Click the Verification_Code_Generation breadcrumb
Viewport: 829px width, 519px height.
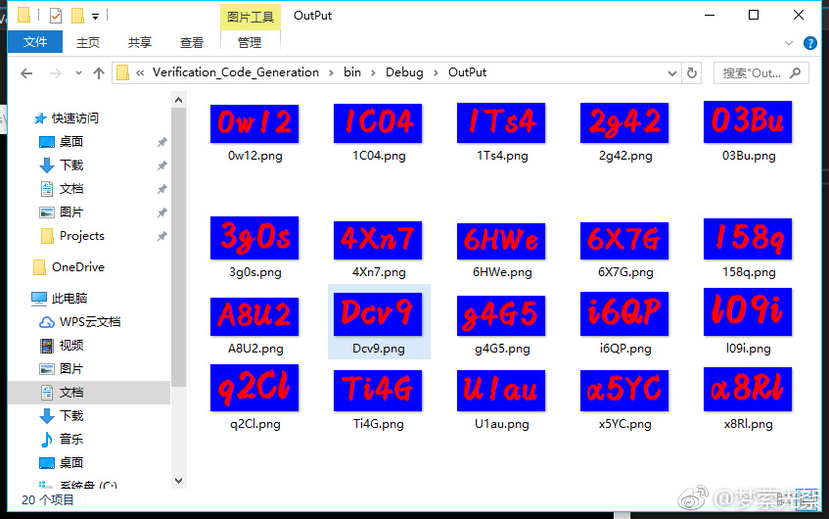[235, 72]
